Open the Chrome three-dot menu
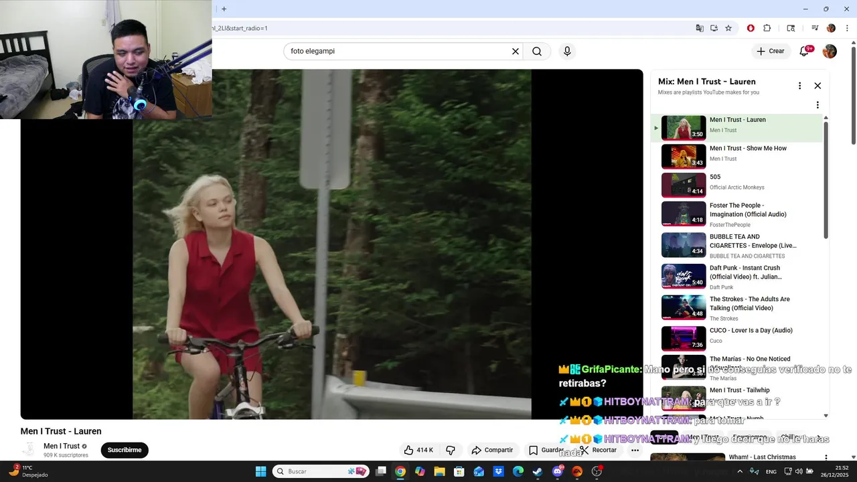857x482 pixels. [847, 28]
